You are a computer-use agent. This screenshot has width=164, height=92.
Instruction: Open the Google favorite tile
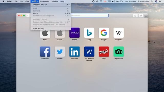tap(104, 33)
